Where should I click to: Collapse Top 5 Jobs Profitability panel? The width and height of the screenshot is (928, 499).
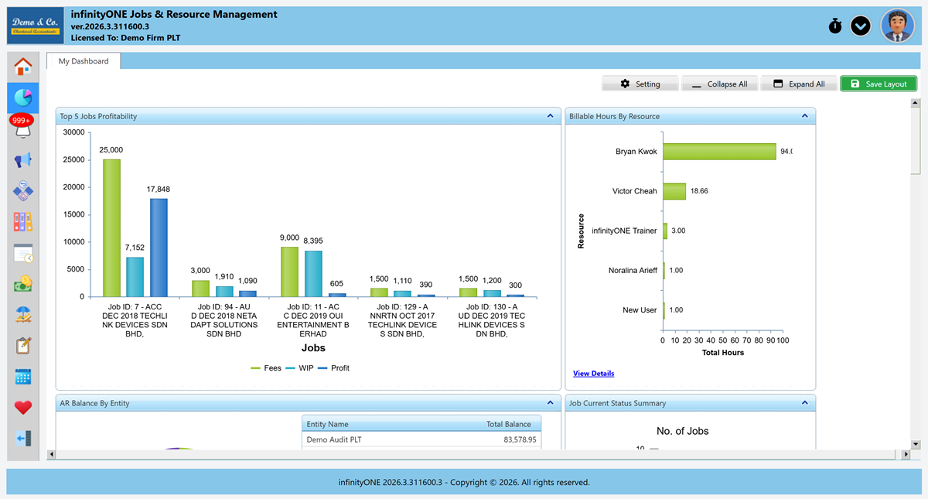(x=550, y=116)
